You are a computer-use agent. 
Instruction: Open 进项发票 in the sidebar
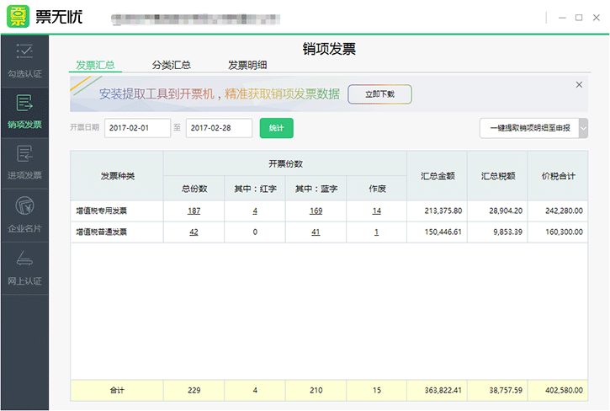[24, 163]
